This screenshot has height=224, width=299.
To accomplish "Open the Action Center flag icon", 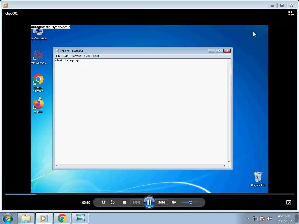I will click(x=263, y=218).
